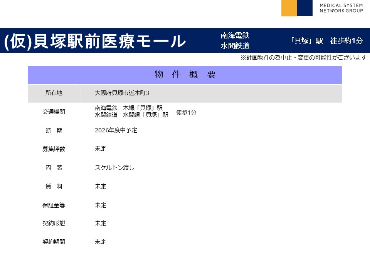370x277 pixels.
Task: Click the 内装 label
Action: click(x=54, y=167)
